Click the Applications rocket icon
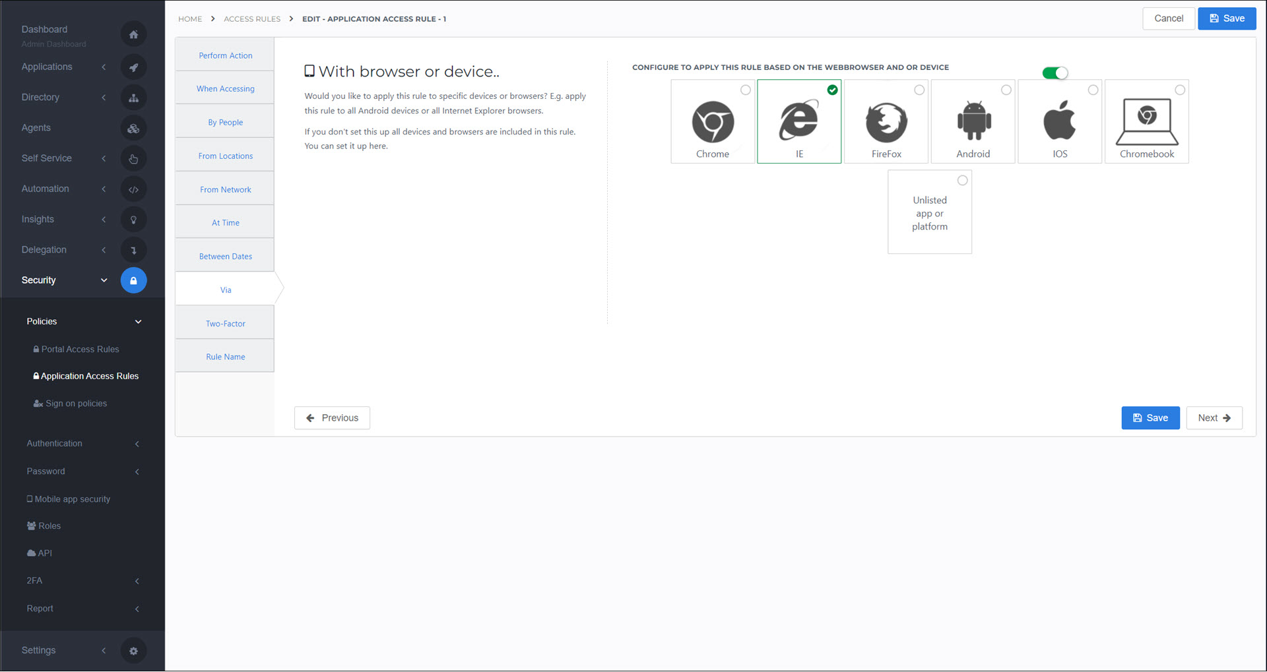Image resolution: width=1267 pixels, height=672 pixels. [x=133, y=67]
